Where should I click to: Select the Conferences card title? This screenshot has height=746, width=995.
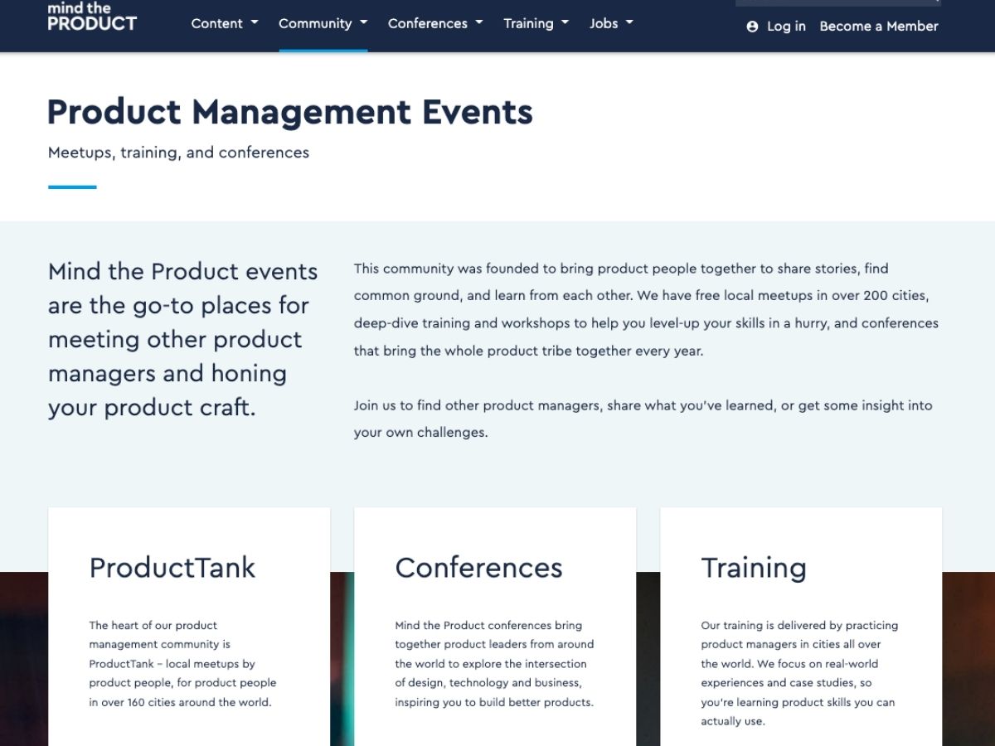478,568
